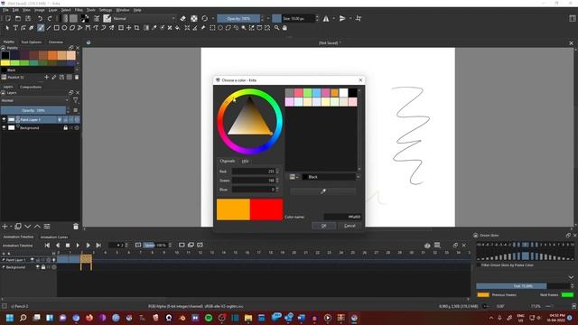Screen dimensions: 578x325
Task: Select the Text tool in toolbox
Action: pyautogui.click(x=15, y=28)
